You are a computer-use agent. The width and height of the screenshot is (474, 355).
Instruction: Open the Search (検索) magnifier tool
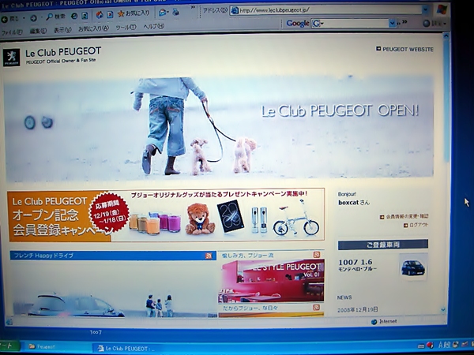point(55,17)
